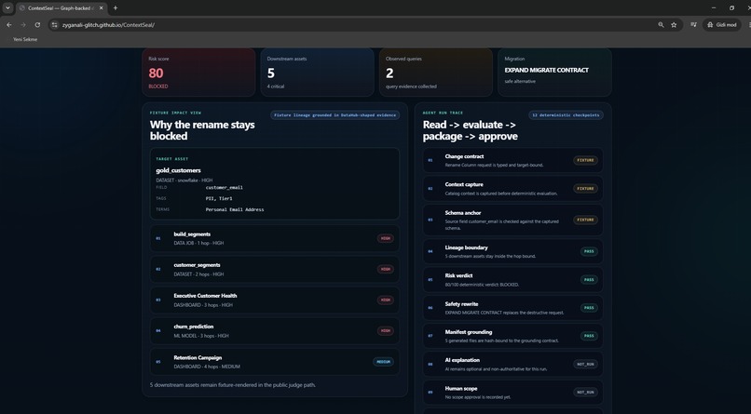Viewport: 751px width, 414px height.
Task: Click the Downstream assets 5 card
Action: tap(317, 73)
